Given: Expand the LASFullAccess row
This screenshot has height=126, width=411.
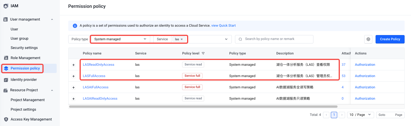Looking at the screenshot, I should pos(73,76).
